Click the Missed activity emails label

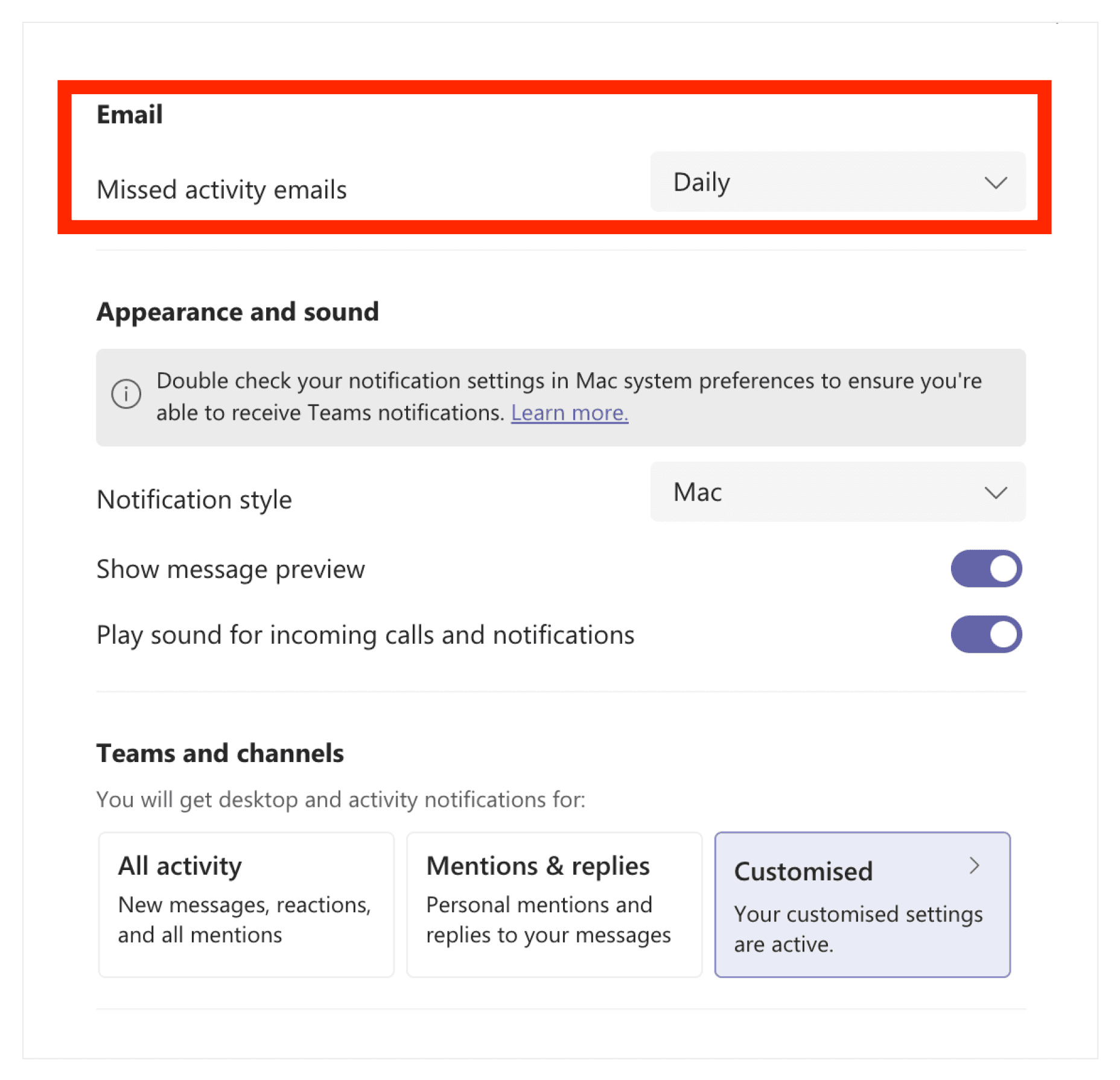[x=221, y=190]
